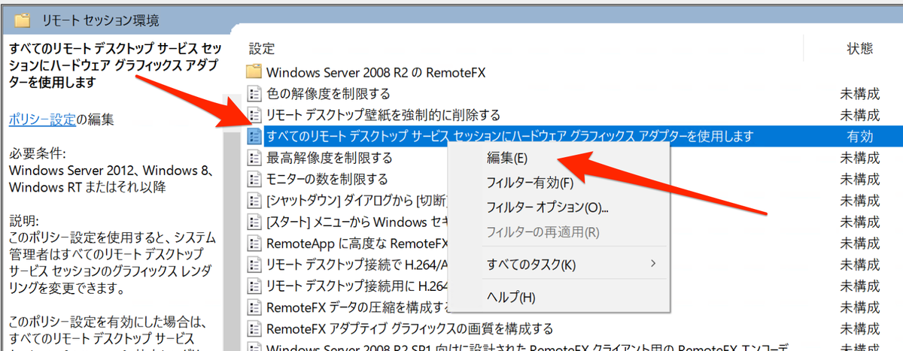Click the policy icon for モニターの数を制限する
This screenshot has height=351, width=903.
254,179
